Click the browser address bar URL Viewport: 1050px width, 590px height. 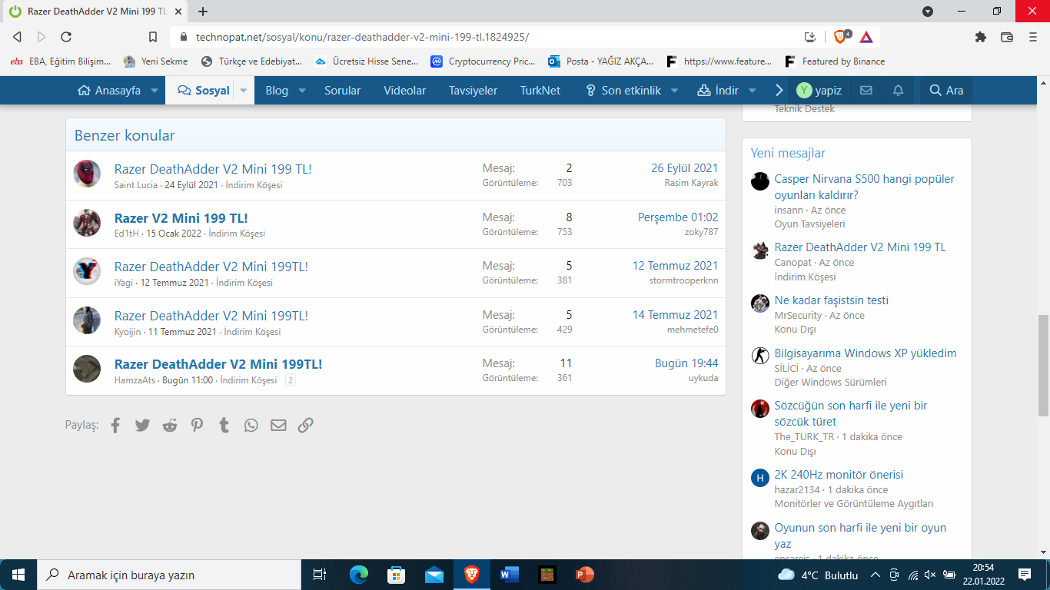362,36
